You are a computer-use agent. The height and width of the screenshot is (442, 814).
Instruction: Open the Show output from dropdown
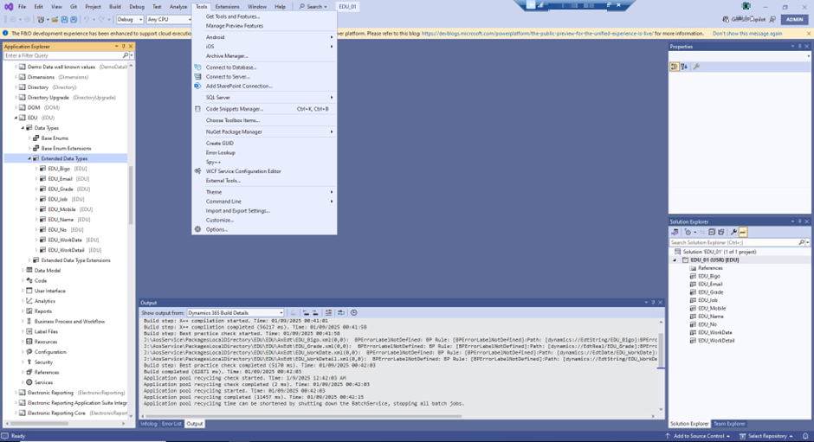pyautogui.click(x=236, y=313)
